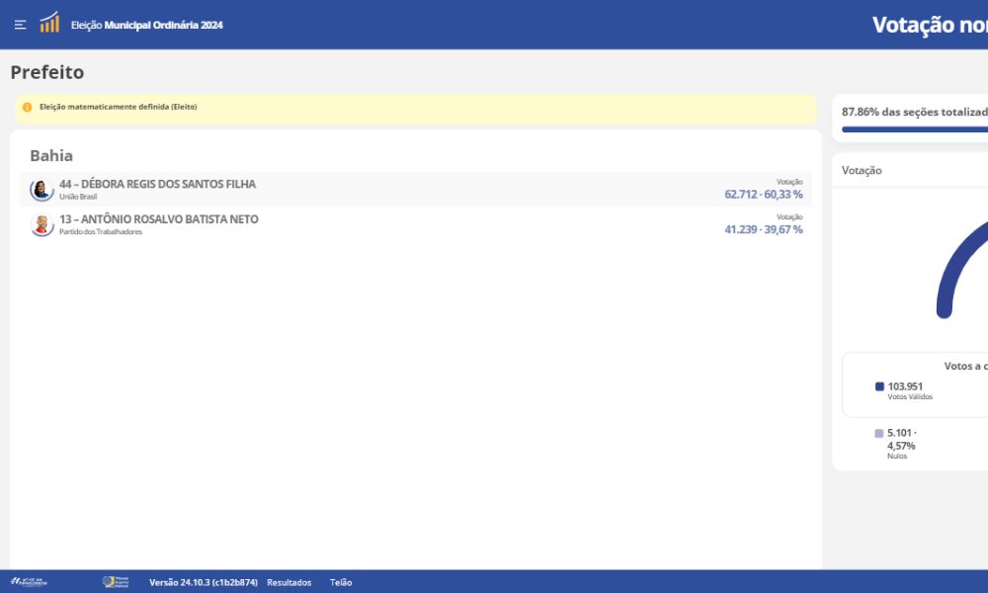Open the hamburger menu icon
Image resolution: width=988 pixels, height=593 pixels.
click(20, 25)
